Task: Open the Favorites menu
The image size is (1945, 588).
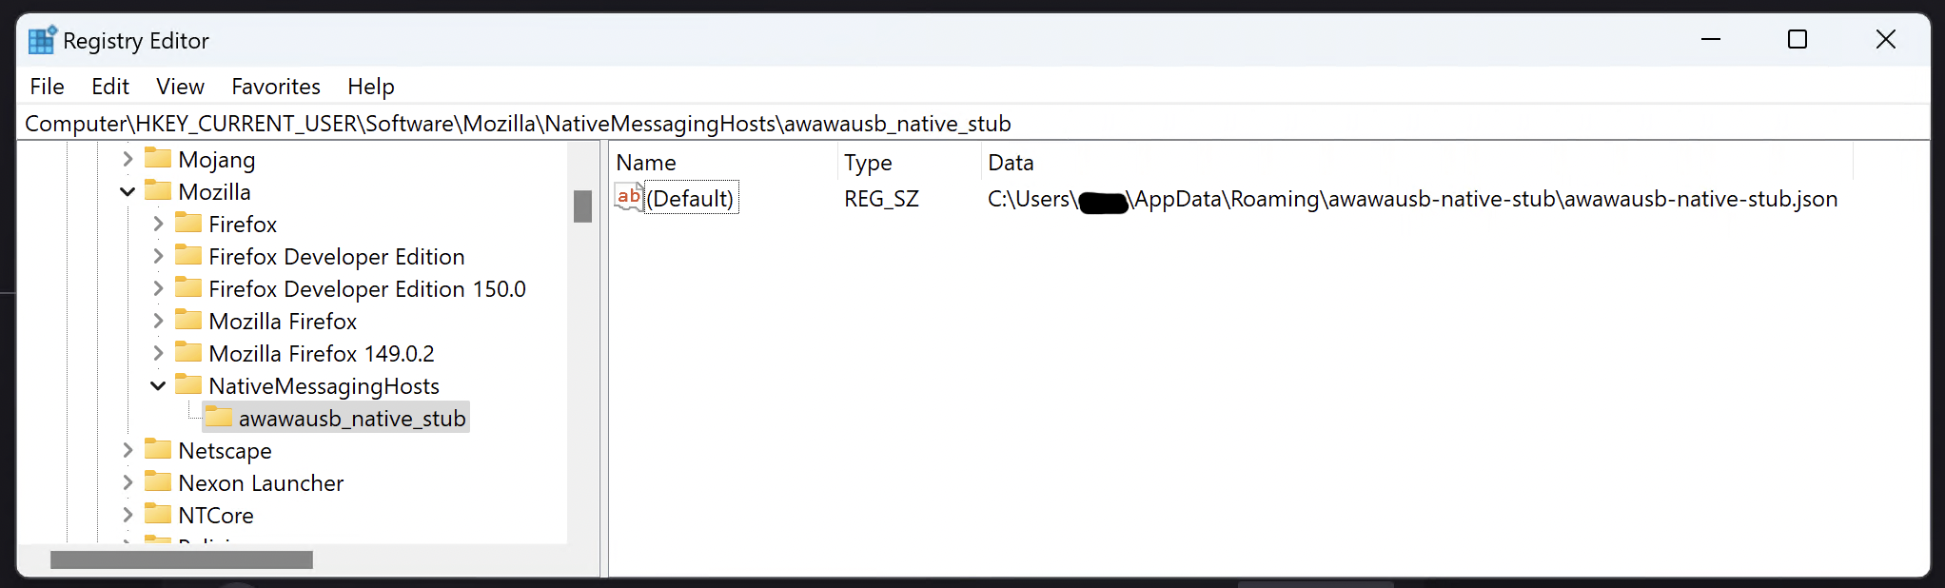Action: coord(276,87)
